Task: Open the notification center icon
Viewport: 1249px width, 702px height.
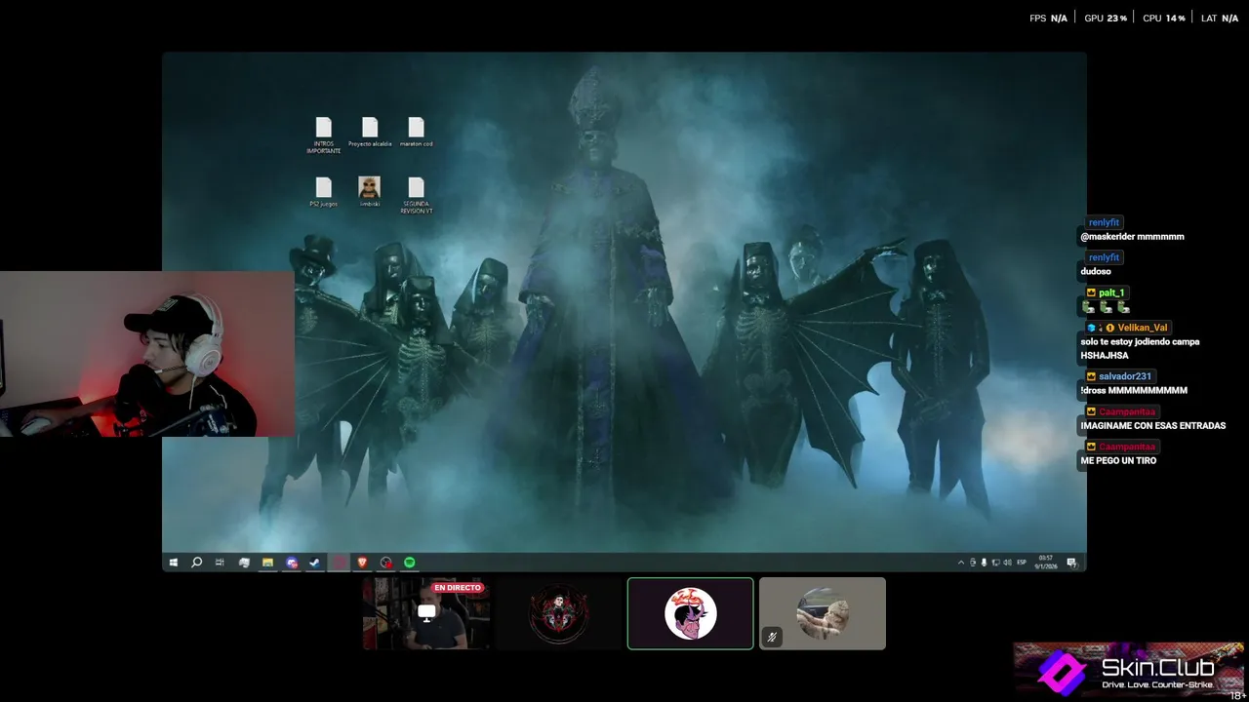Action: point(1072,563)
